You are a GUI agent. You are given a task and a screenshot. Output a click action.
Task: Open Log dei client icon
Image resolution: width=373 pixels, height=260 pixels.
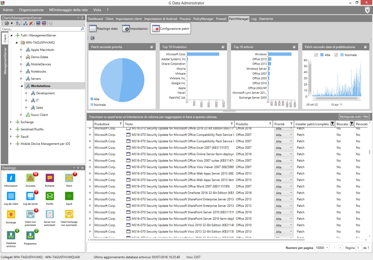tap(11, 196)
